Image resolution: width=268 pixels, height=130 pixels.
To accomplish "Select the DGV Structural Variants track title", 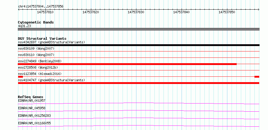I will point(42,39).
